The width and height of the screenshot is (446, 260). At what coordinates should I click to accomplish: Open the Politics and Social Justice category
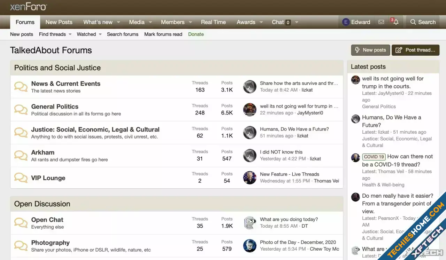57,68
